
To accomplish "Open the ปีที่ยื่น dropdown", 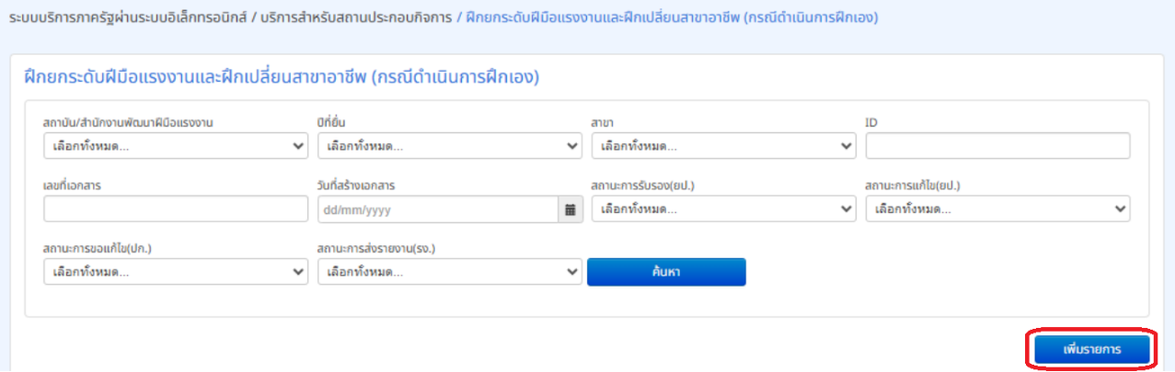I will (450, 145).
